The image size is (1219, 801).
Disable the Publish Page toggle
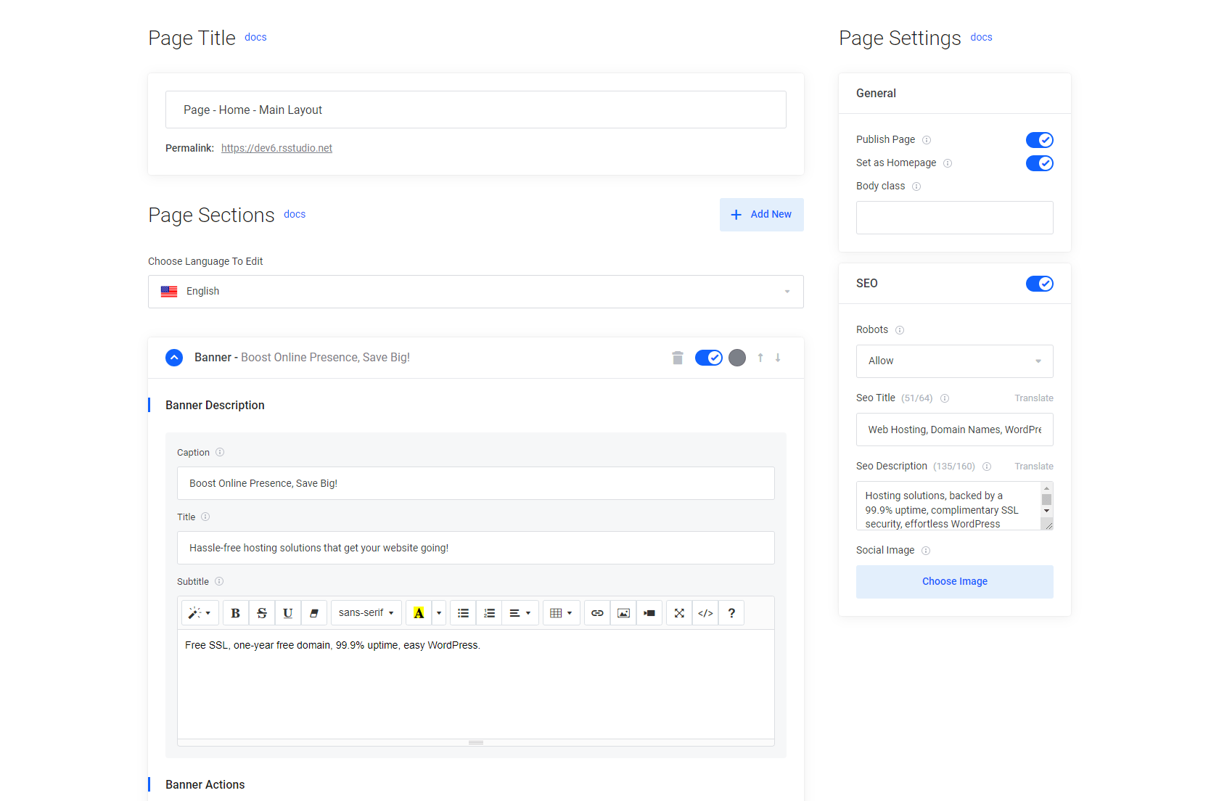pyautogui.click(x=1039, y=140)
